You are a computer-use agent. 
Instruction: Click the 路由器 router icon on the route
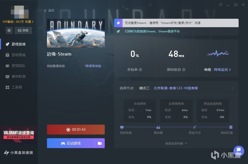coord(158,127)
